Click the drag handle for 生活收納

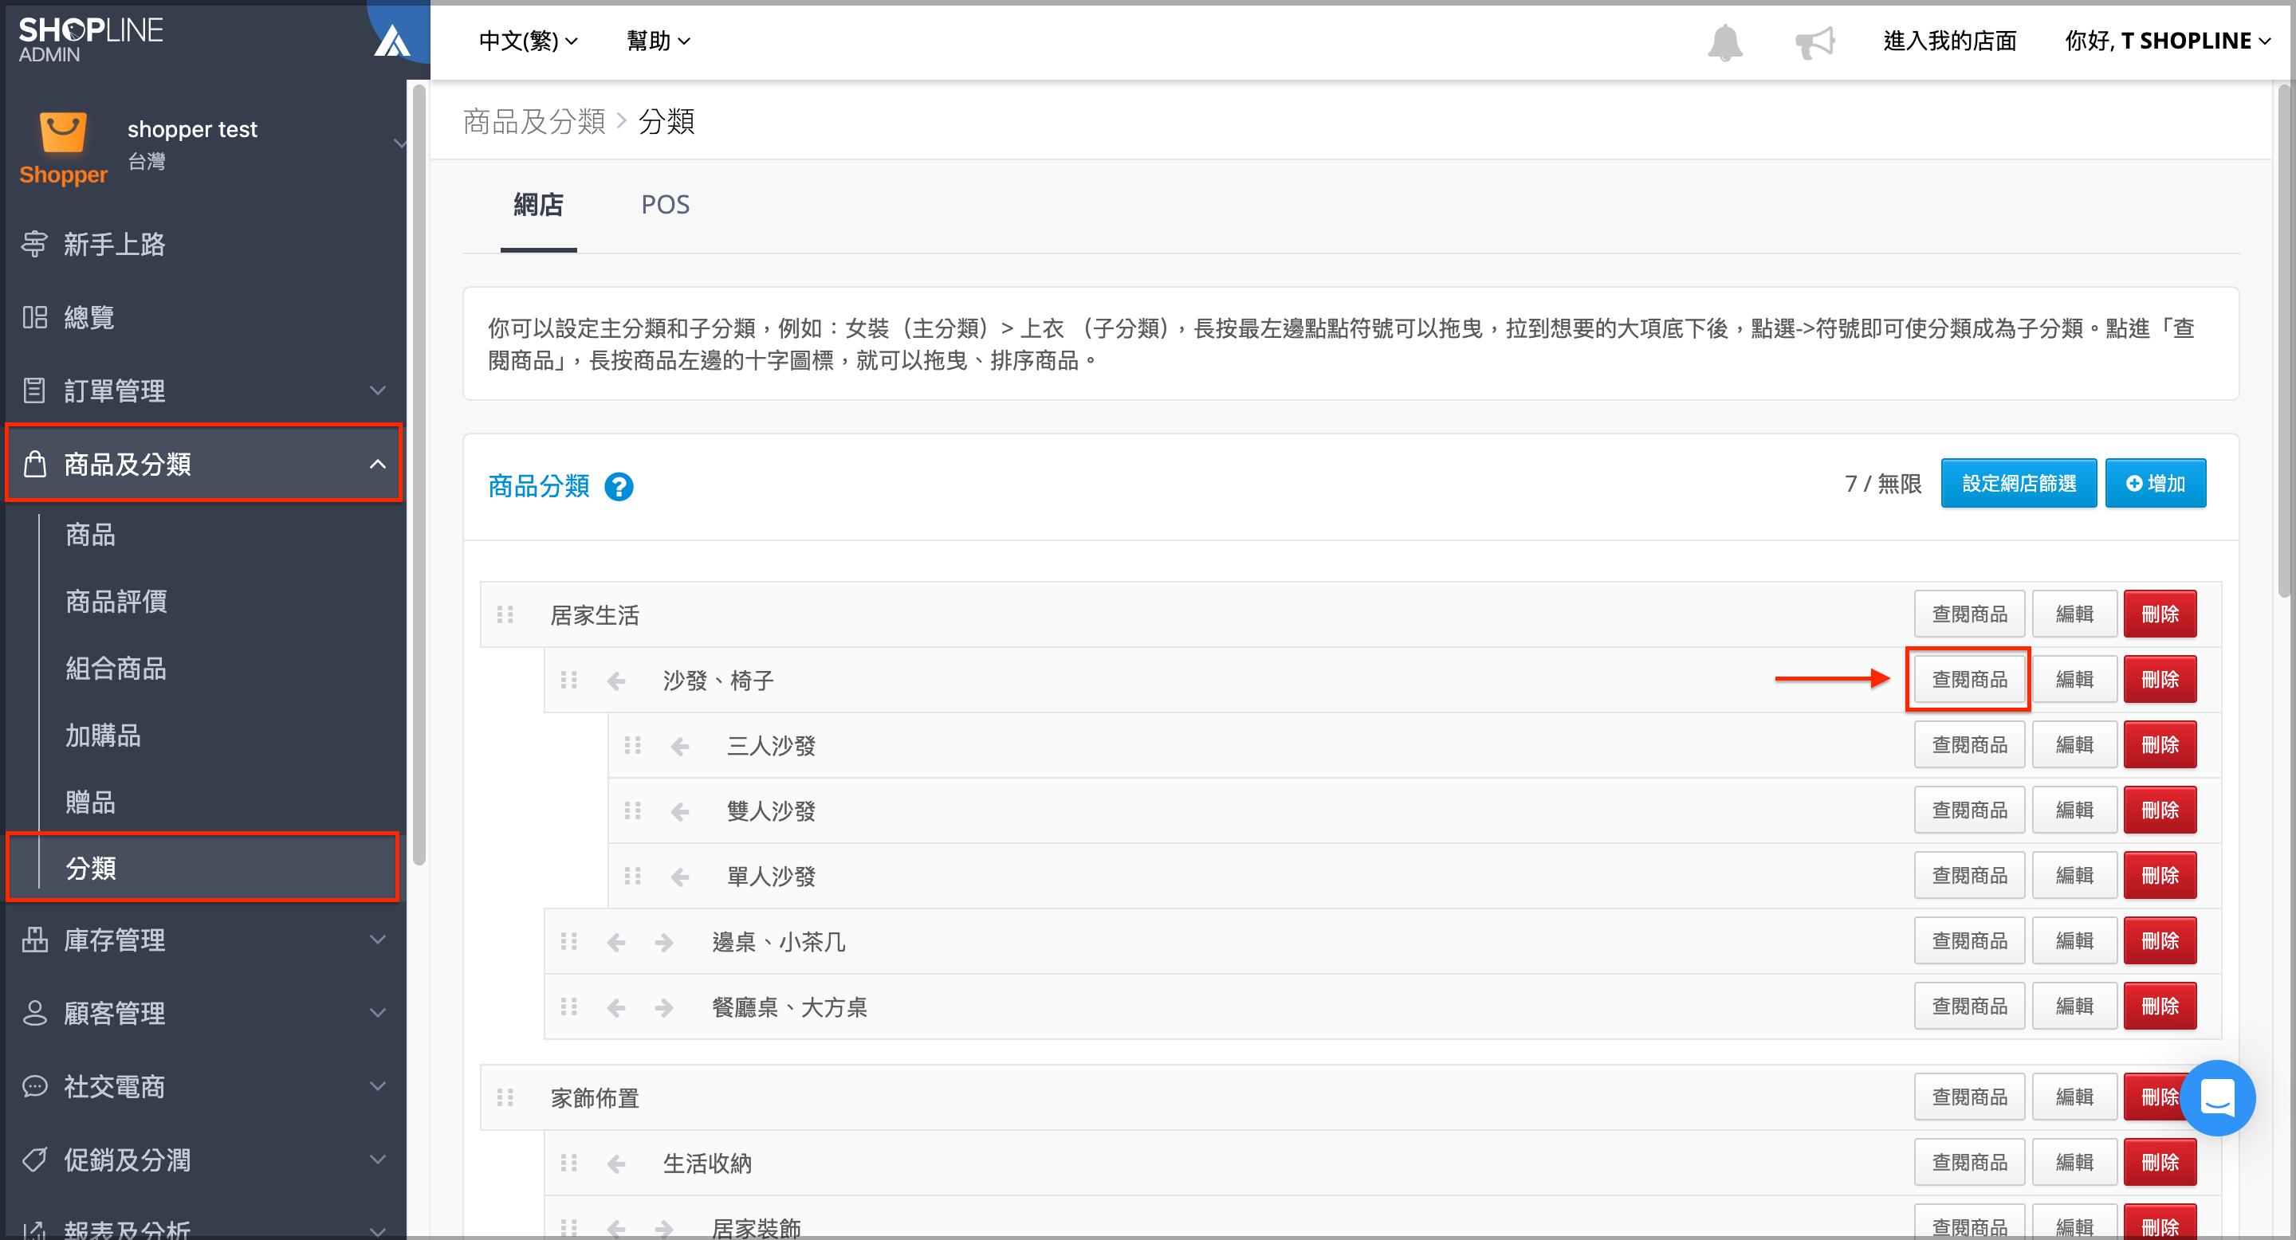[x=568, y=1163]
